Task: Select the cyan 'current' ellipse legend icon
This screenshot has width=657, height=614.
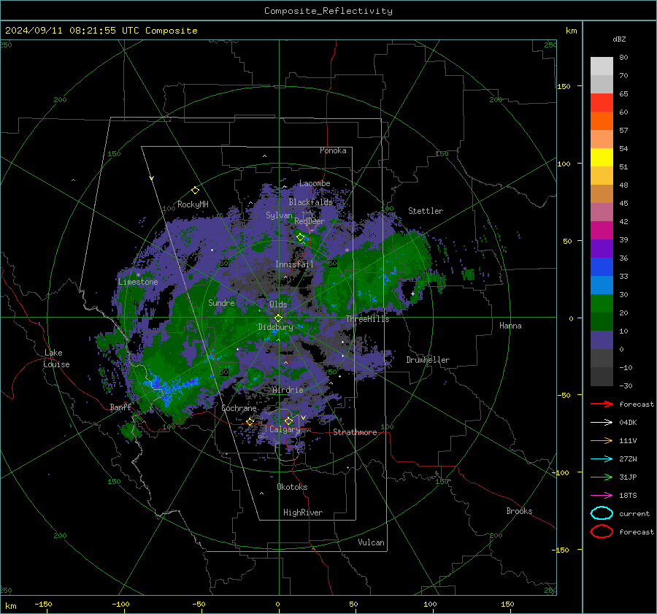Action: [x=602, y=513]
